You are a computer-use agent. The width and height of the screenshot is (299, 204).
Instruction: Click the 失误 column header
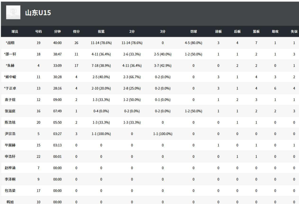click(294, 31)
